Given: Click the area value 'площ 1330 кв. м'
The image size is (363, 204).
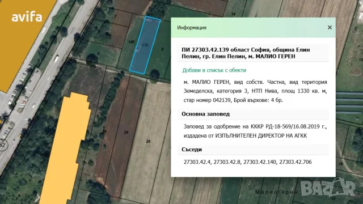Looking at the screenshot, I should [x=304, y=91].
